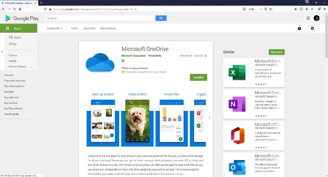Open Microsoft Excel title in Similar
Viewport: 328px width, 177px height.
pos(267,61)
